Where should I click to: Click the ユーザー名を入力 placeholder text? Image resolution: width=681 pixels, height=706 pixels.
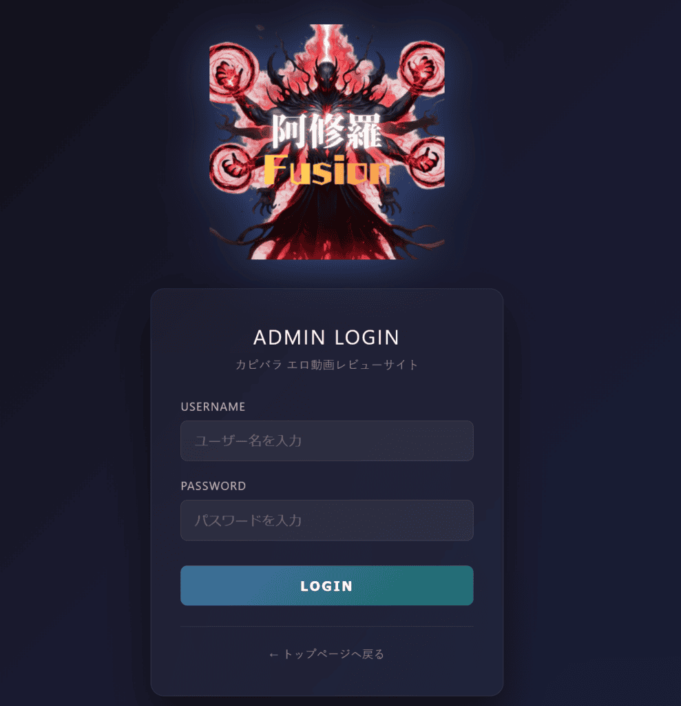248,441
